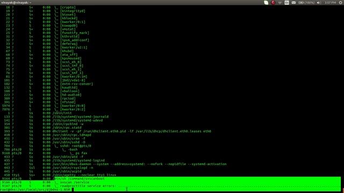Viewport: 344px width, 193px height.
Task: Click the /usr/sbin/sshd -D line
Action: point(45,142)
